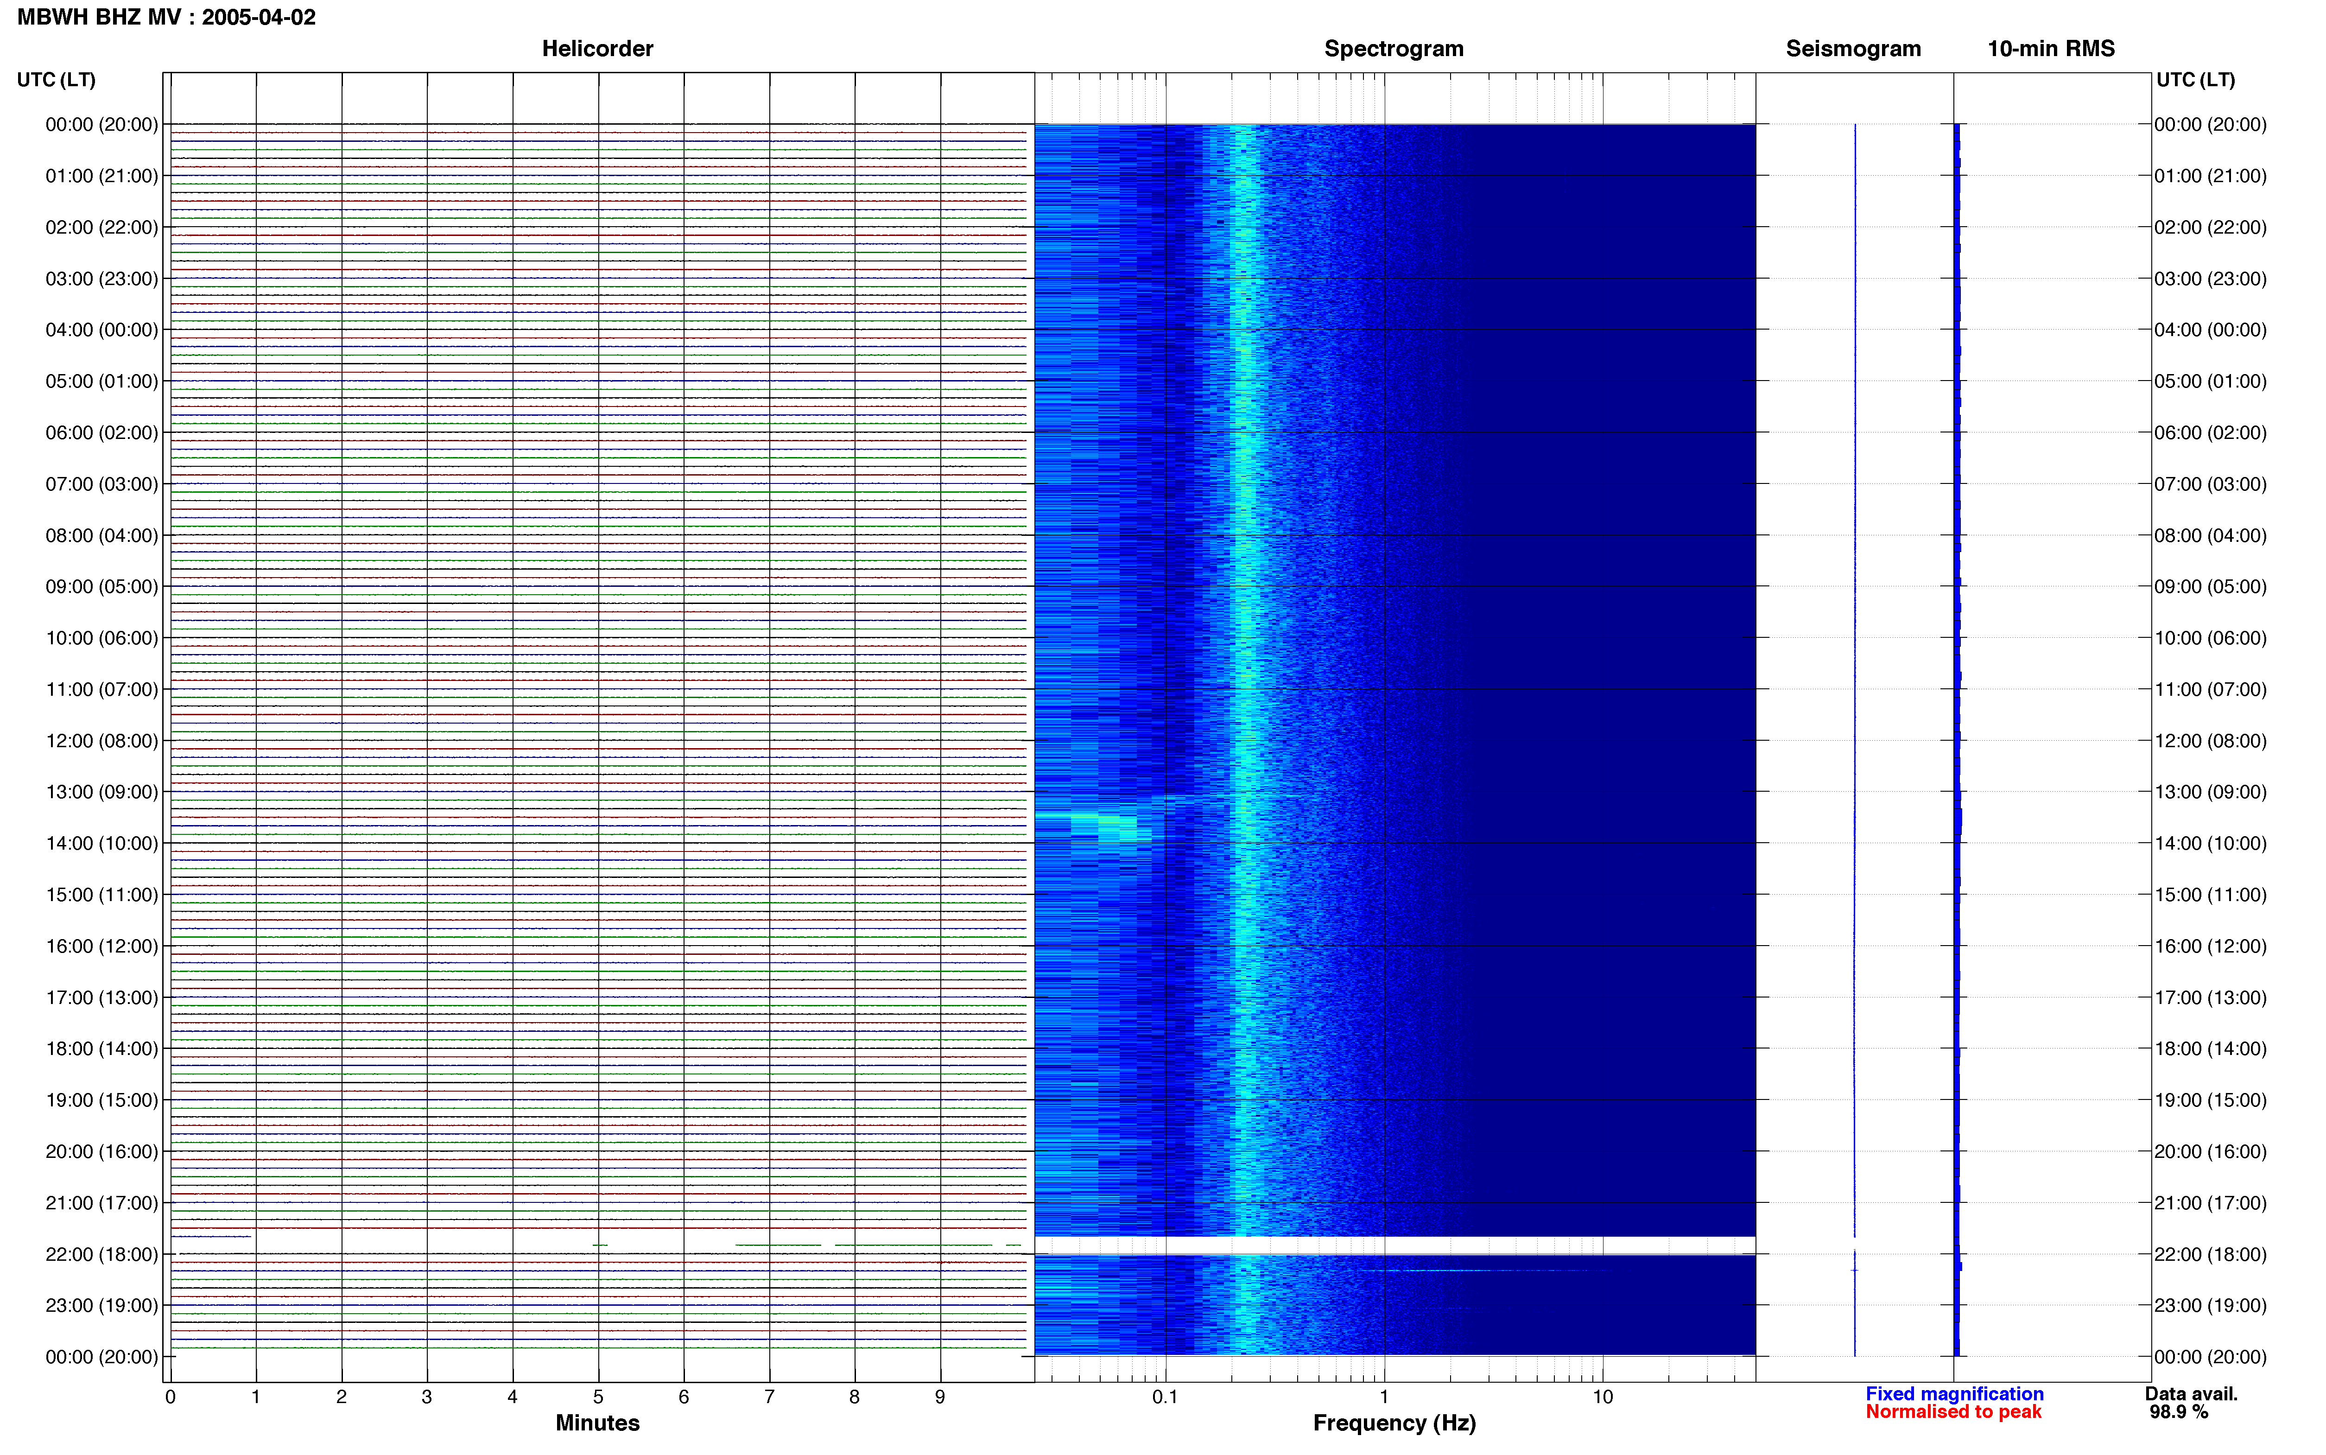Click the RMS-side 17:00 (13:00) time label
Image resolution: width=2326 pixels, height=1455 pixels.
pos(2210,998)
